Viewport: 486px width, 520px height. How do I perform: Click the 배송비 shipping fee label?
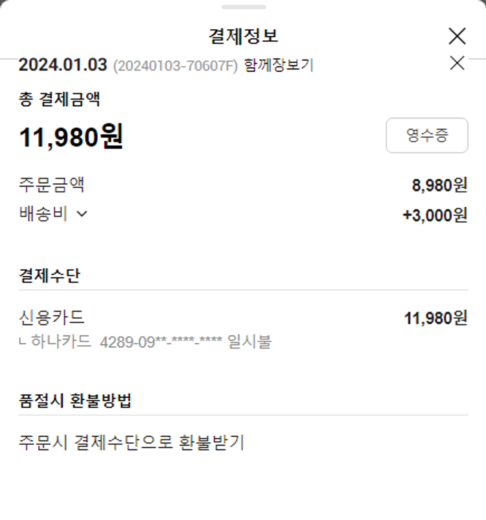coord(43,214)
